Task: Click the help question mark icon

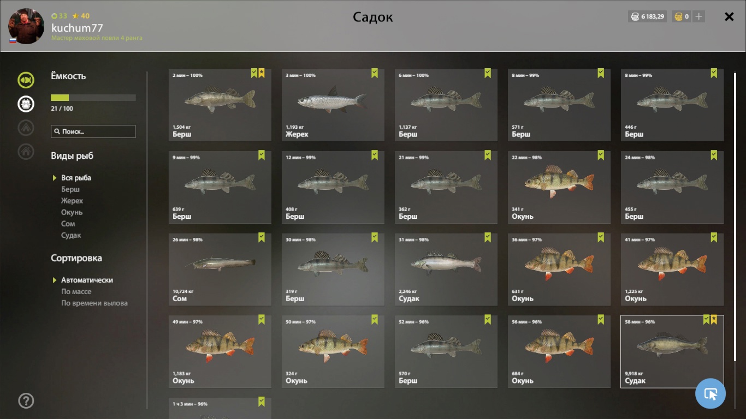Action: [26, 401]
